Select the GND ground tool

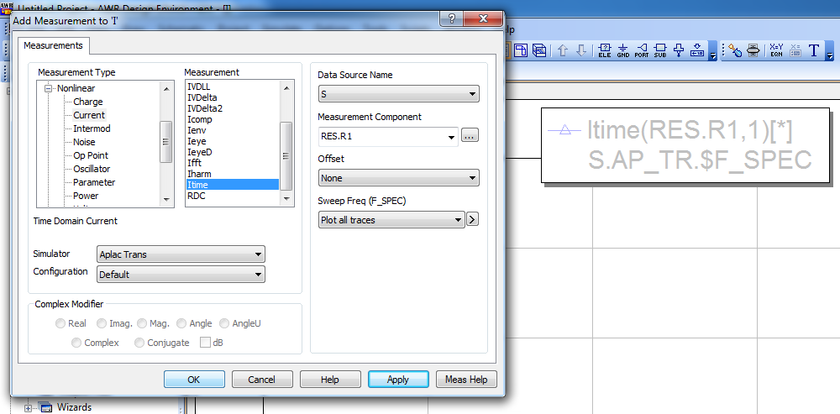(623, 50)
